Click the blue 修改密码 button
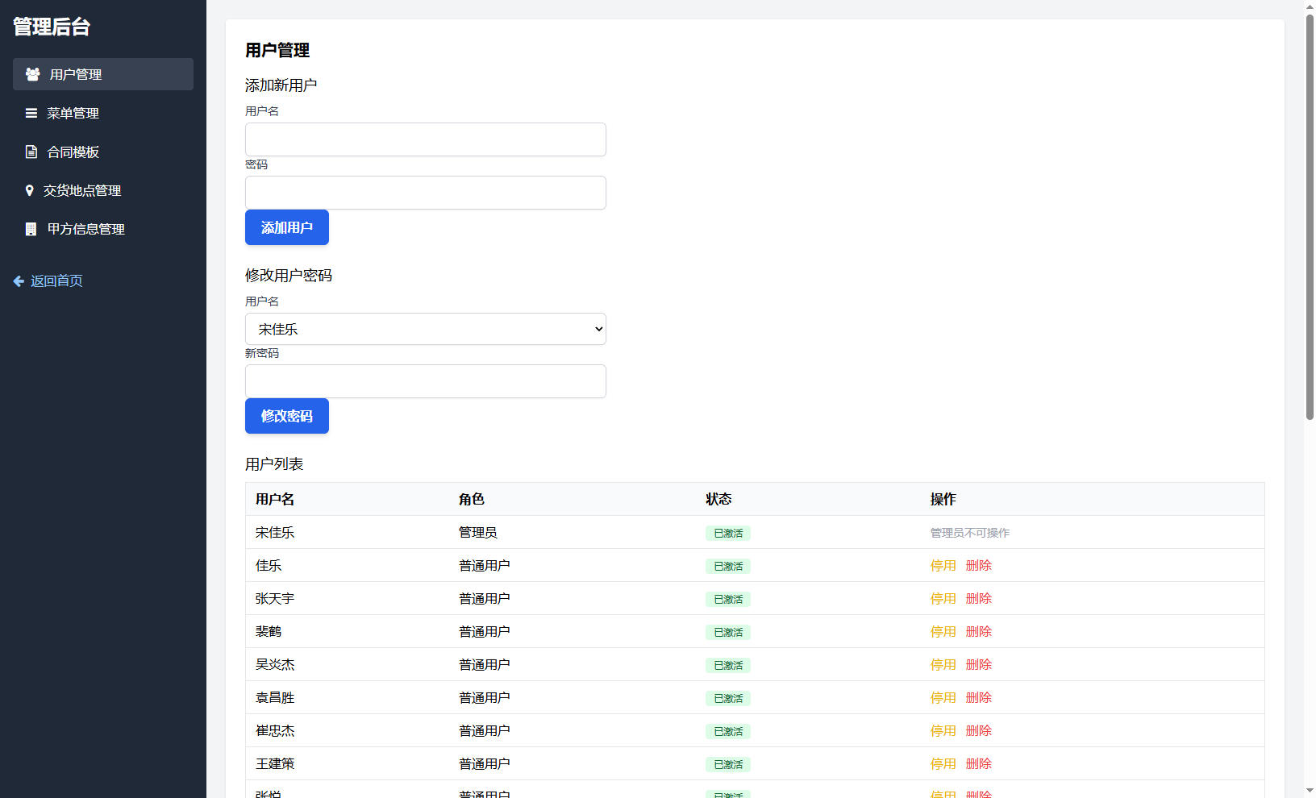 pos(287,416)
